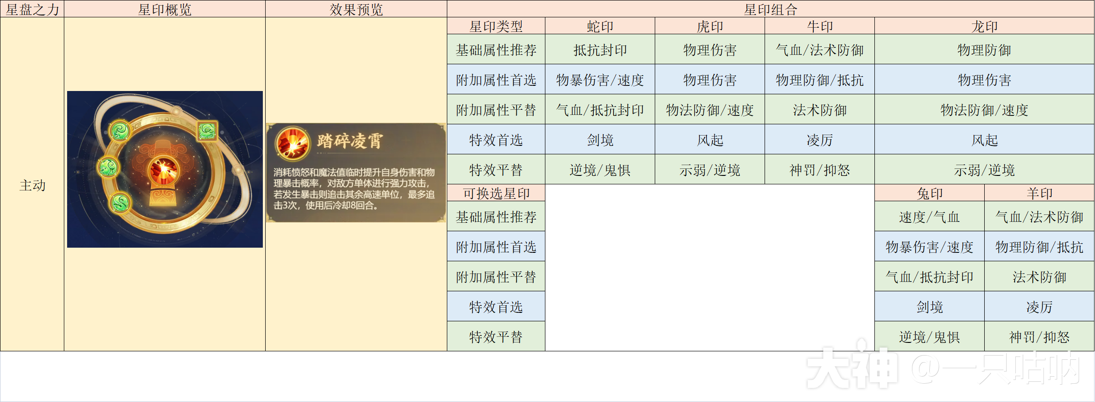The image size is (1095, 402).
Task: Click 法术防御 cell under 羊印
Action: click(x=1040, y=277)
